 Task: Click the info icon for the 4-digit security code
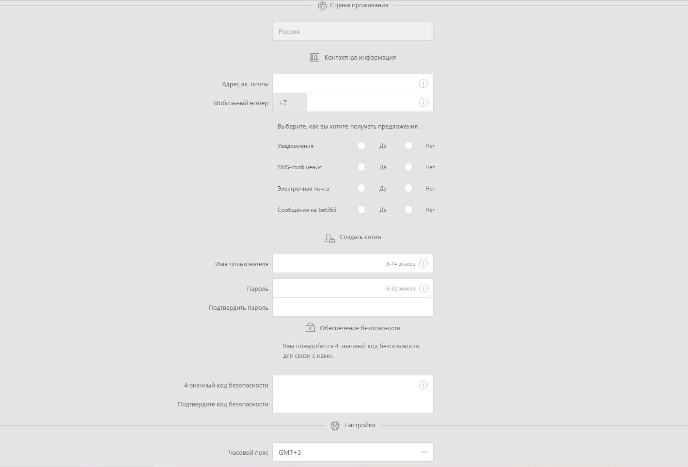tap(423, 385)
